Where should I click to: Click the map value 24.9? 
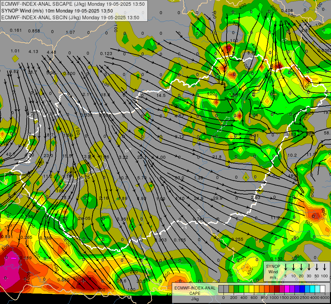click(199, 198)
